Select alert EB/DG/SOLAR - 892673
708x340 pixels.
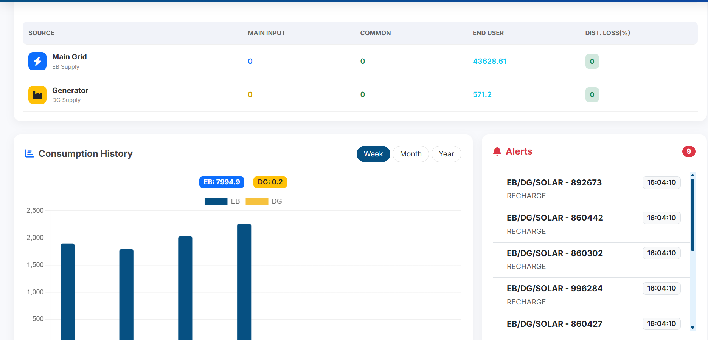[554, 183]
